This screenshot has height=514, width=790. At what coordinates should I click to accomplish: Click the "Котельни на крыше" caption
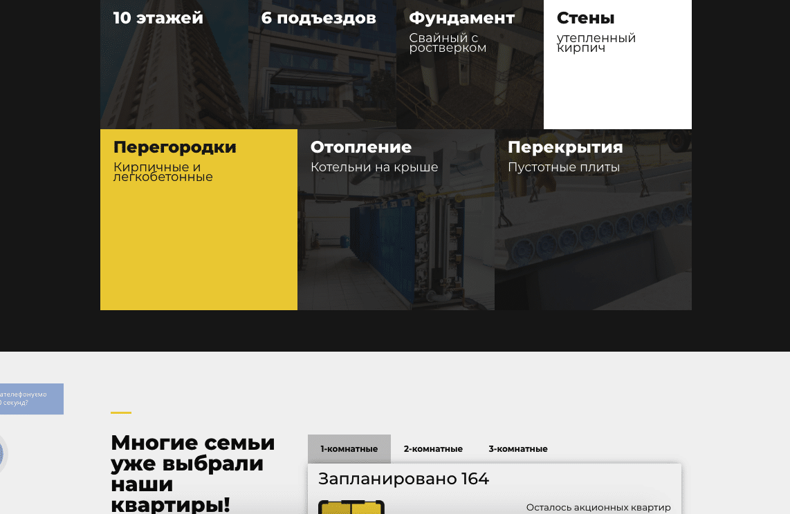pyautogui.click(x=374, y=167)
